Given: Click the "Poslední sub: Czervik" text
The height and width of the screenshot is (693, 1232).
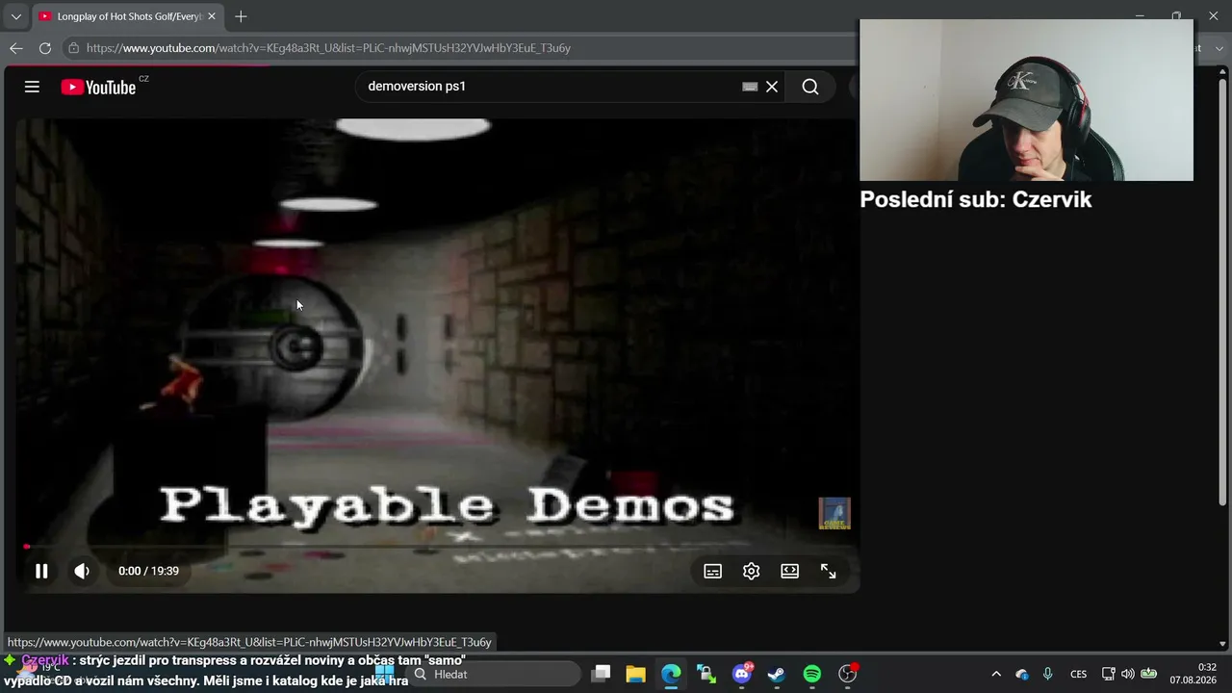Looking at the screenshot, I should tap(976, 199).
